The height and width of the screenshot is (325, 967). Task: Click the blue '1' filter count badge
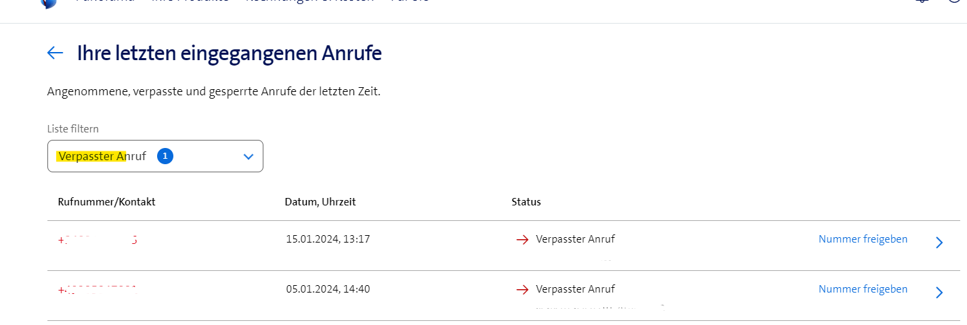[165, 156]
